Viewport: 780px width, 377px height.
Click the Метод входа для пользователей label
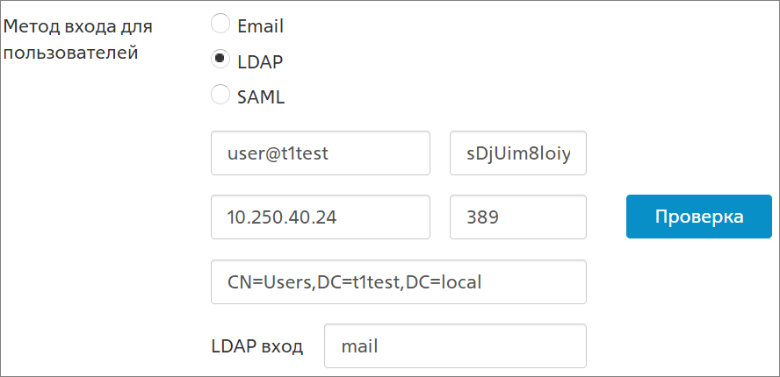click(x=78, y=39)
